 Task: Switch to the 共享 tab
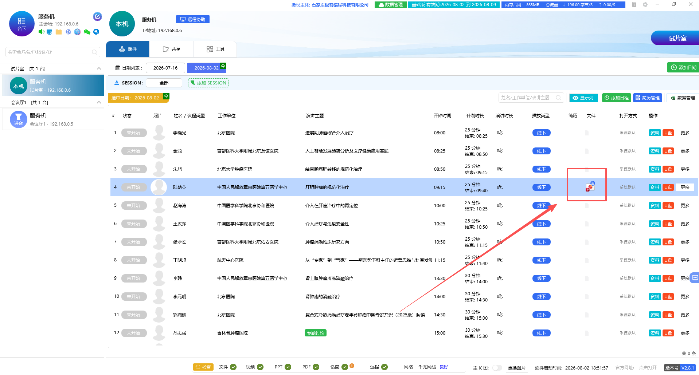tap(171, 49)
